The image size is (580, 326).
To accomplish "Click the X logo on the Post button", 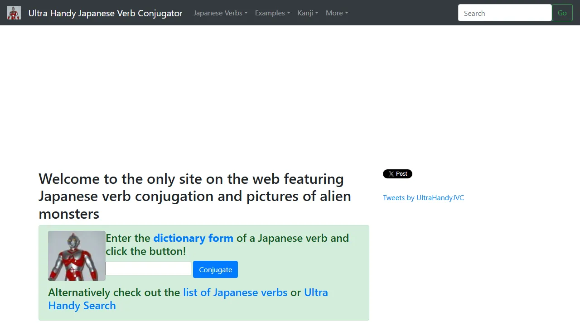I will tap(391, 174).
